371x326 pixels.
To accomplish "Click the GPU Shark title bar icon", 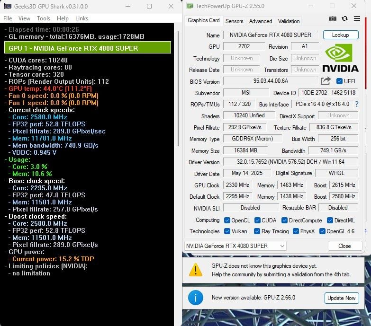I will (x=8, y=6).
